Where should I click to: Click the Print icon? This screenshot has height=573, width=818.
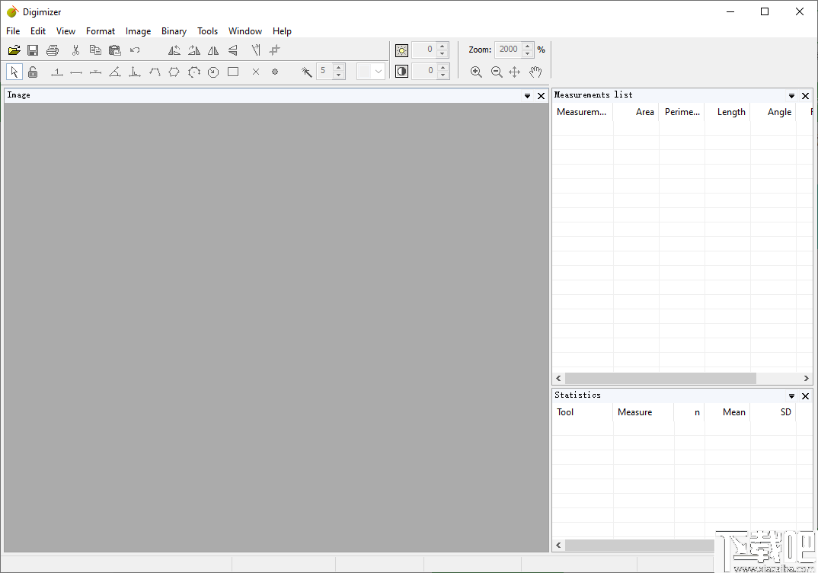click(x=52, y=50)
